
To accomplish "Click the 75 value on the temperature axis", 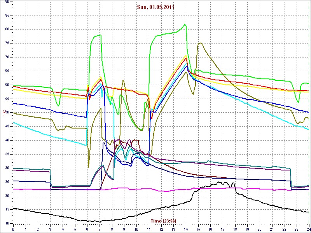I will pyautogui.click(x=7, y=43).
